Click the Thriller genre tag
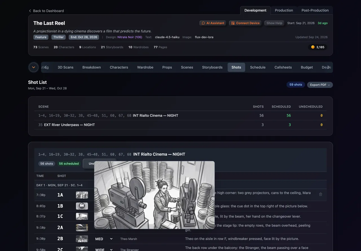 pyautogui.click(x=59, y=37)
